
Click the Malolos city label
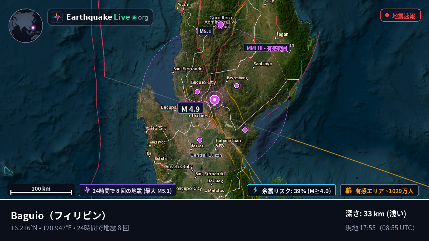point(216,191)
